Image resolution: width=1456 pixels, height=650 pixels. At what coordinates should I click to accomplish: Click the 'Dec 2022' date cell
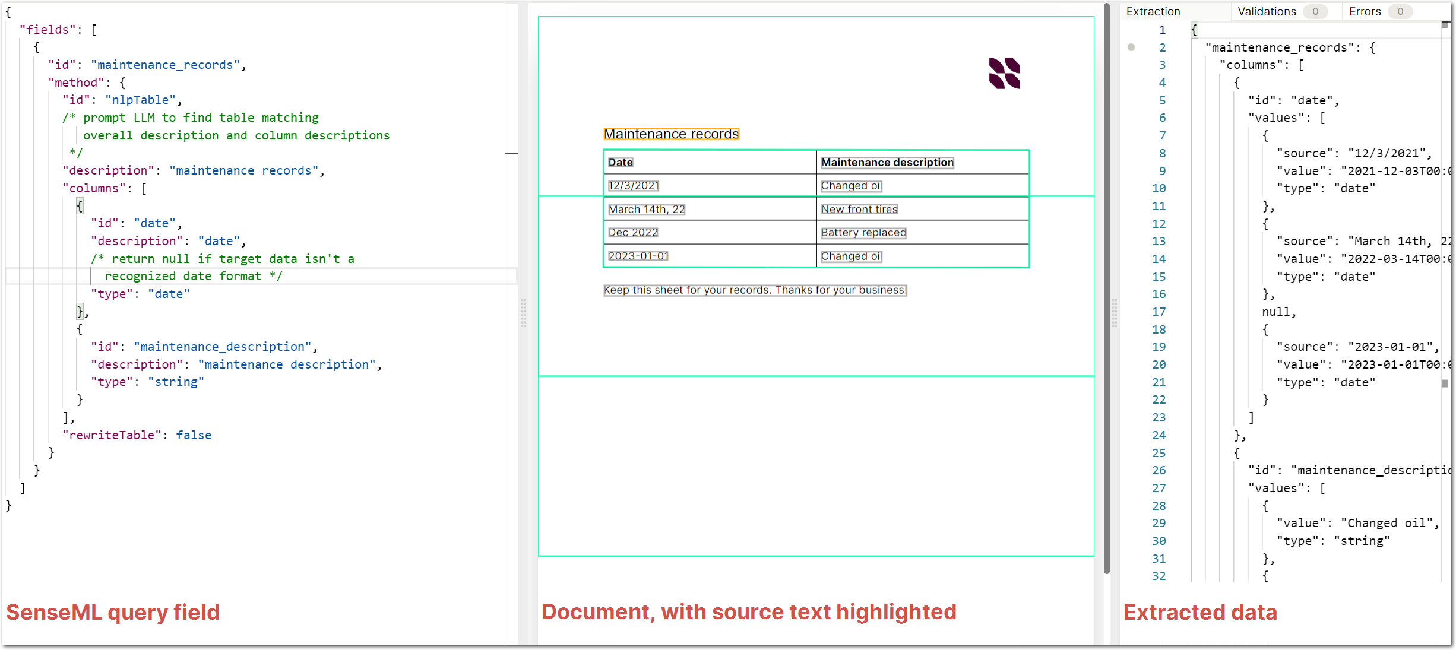pyautogui.click(x=633, y=233)
